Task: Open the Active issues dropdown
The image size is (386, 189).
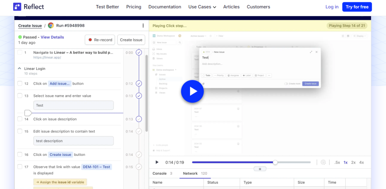Action: tap(198, 36)
